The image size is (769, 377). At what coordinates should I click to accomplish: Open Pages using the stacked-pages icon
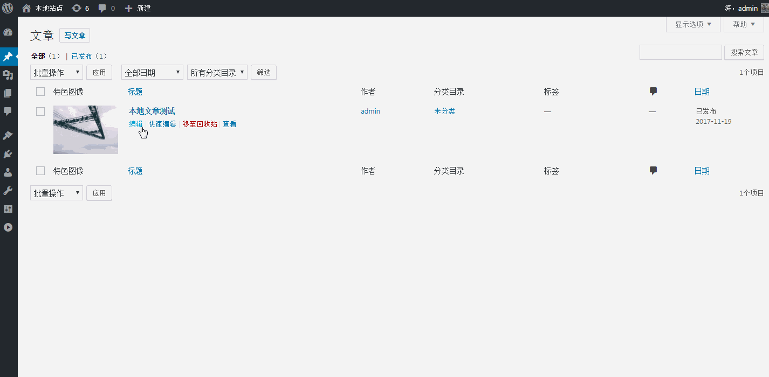9,93
